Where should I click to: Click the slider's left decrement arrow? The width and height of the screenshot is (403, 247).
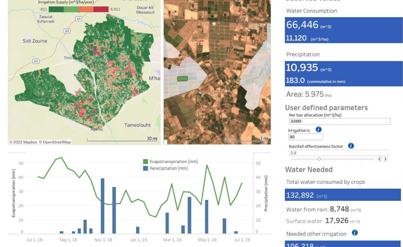coord(379,159)
